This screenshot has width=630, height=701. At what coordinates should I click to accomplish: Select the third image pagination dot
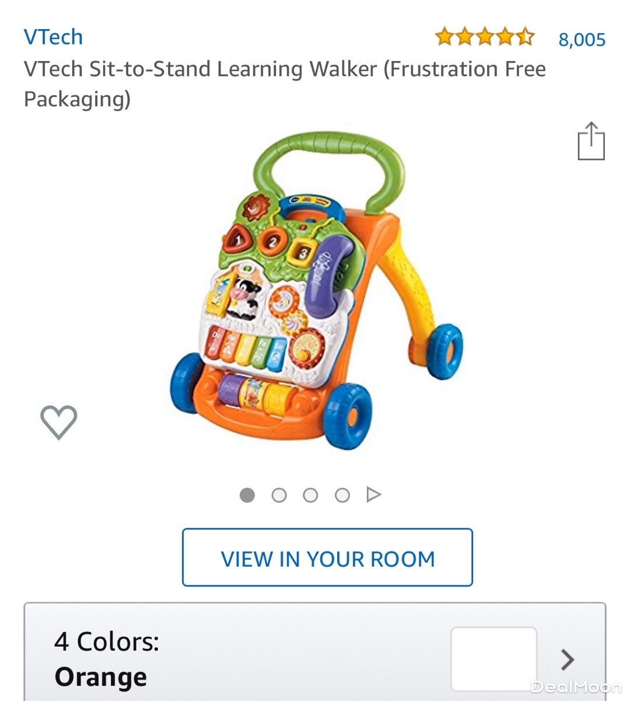tap(310, 495)
